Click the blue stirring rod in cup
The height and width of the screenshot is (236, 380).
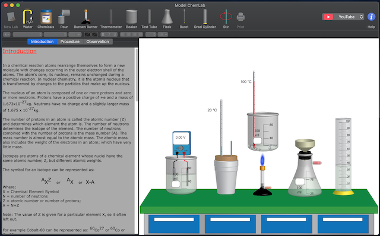click(x=232, y=148)
